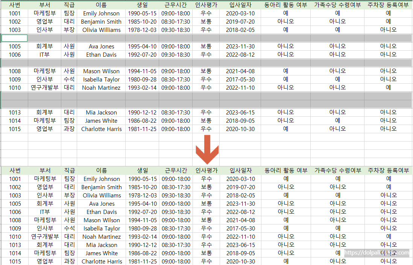The width and height of the screenshot is (413, 265).
Task: Select Isabella Taylor's 수석 rank cell
Action: [x=69, y=79]
